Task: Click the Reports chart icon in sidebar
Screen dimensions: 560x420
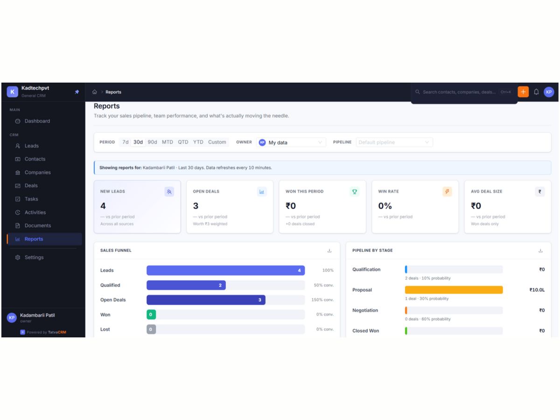Action: [18, 239]
